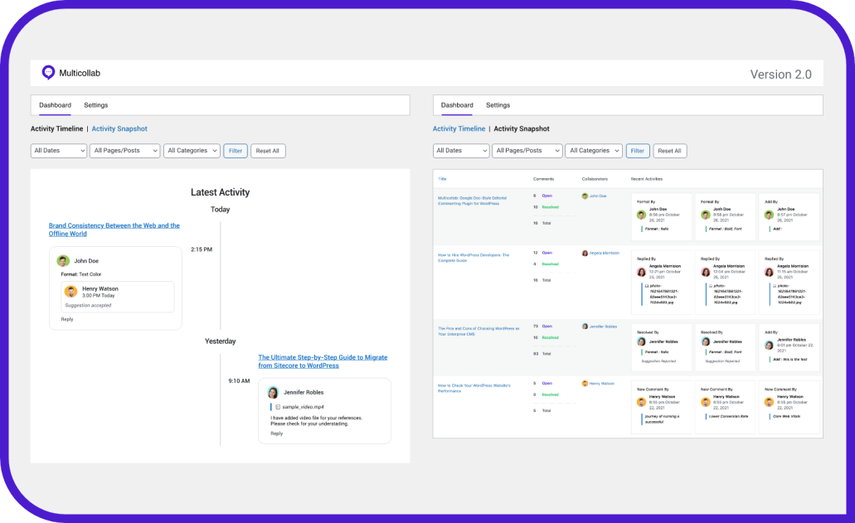Click Angela's avatar in the 12:21 pm Replied By card
The width and height of the screenshot is (855, 523).
coord(642,272)
